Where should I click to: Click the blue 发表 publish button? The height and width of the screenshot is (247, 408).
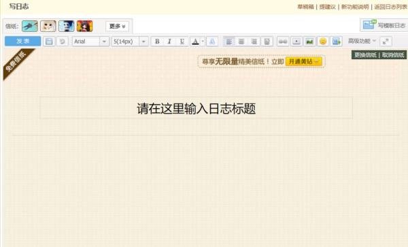coord(22,41)
